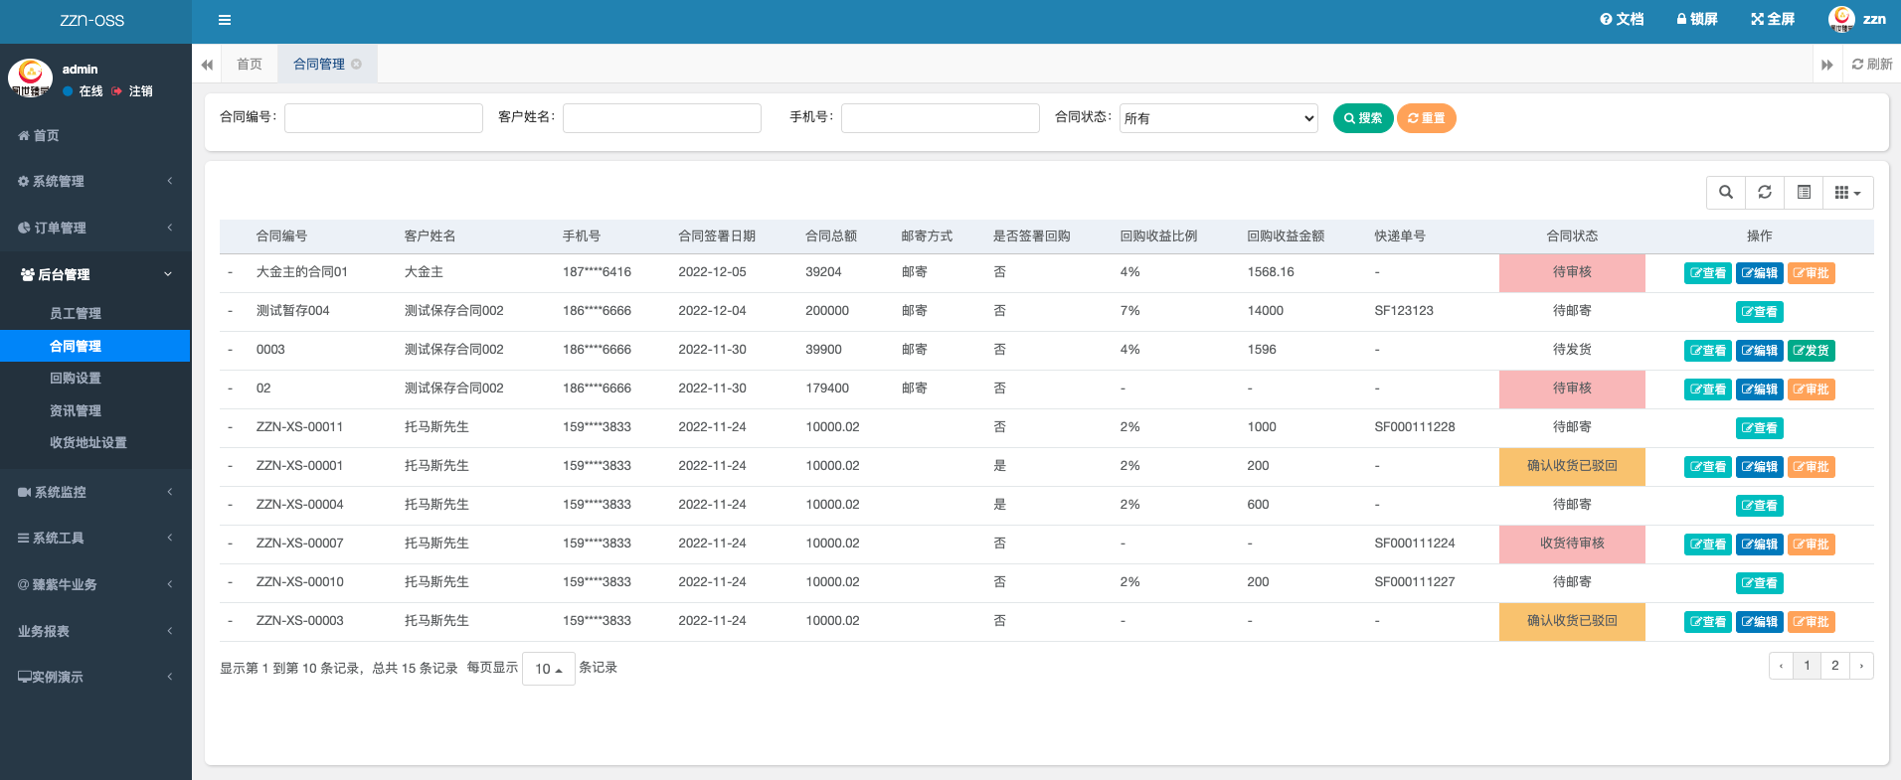The height and width of the screenshot is (780, 1901).
Task: Click 发货 for contract 0003
Action: [x=1812, y=351]
